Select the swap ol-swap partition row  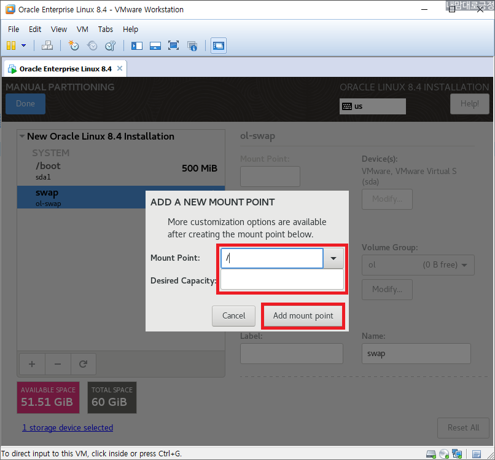(82, 197)
